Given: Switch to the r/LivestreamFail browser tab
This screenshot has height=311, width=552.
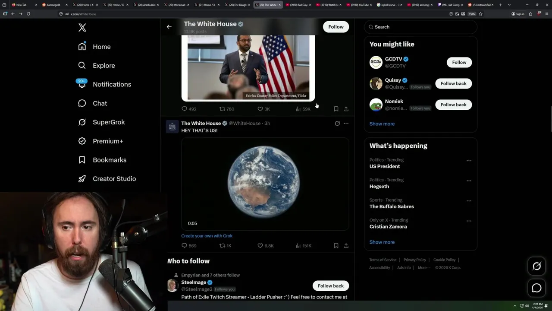Looking at the screenshot, I should 480,5.
